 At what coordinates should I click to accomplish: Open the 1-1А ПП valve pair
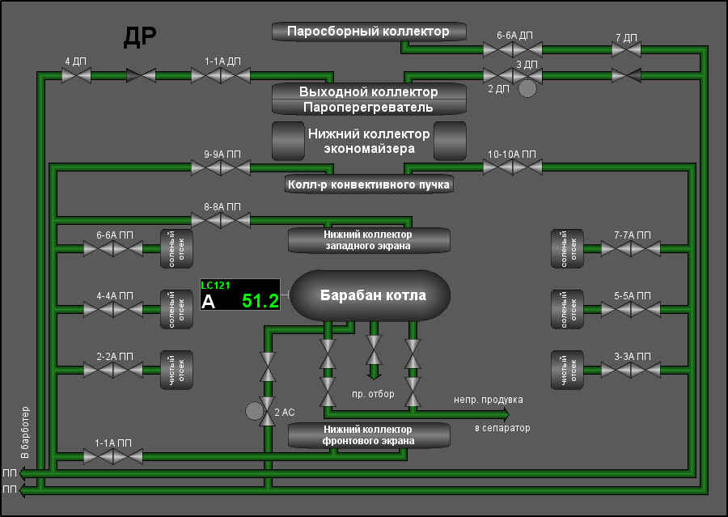[x=113, y=456]
